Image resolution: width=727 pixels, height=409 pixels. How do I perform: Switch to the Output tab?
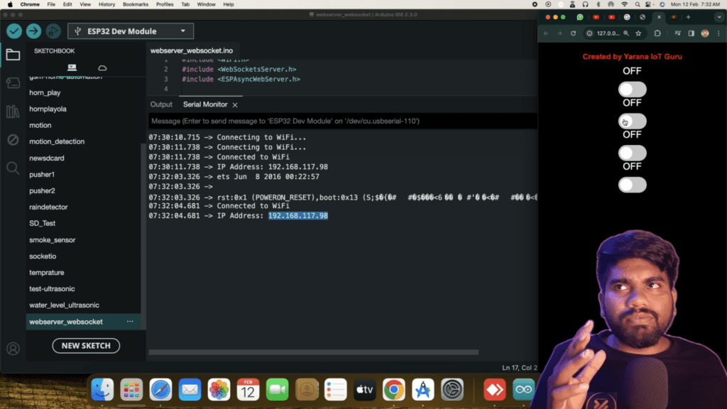[161, 104]
